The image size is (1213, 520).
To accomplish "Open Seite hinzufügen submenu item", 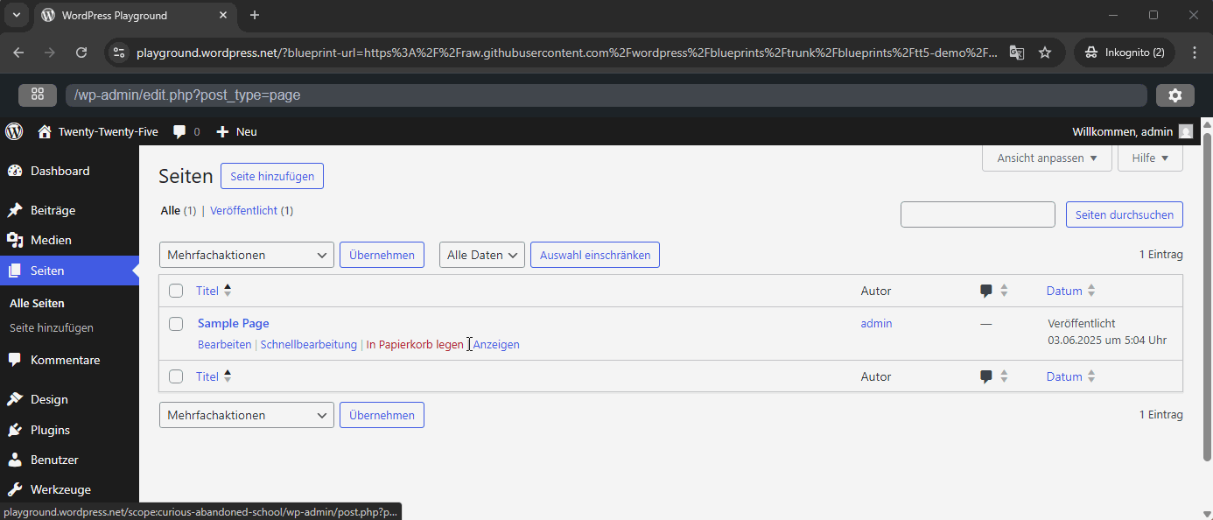I will [52, 327].
